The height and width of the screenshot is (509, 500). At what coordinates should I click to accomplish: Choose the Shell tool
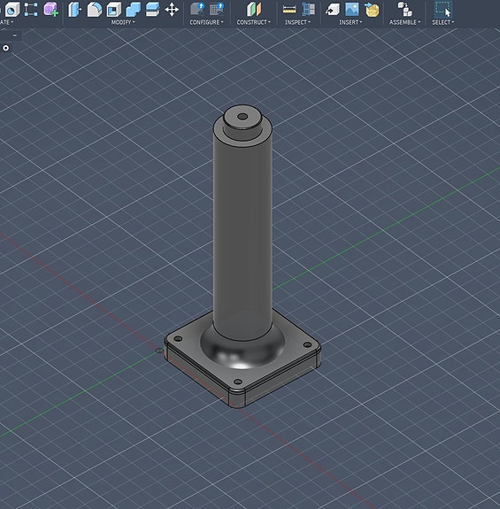(x=114, y=10)
